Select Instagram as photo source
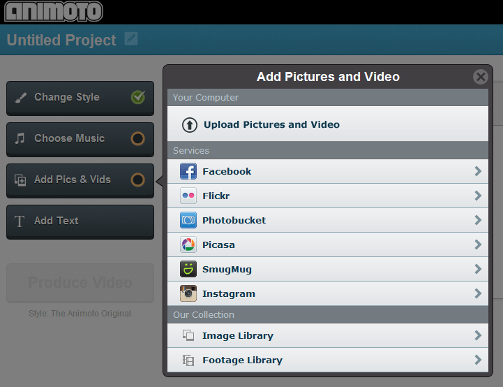 [x=328, y=293]
